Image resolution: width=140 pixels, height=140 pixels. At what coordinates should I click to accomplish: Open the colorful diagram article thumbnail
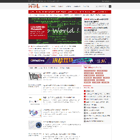35,113
